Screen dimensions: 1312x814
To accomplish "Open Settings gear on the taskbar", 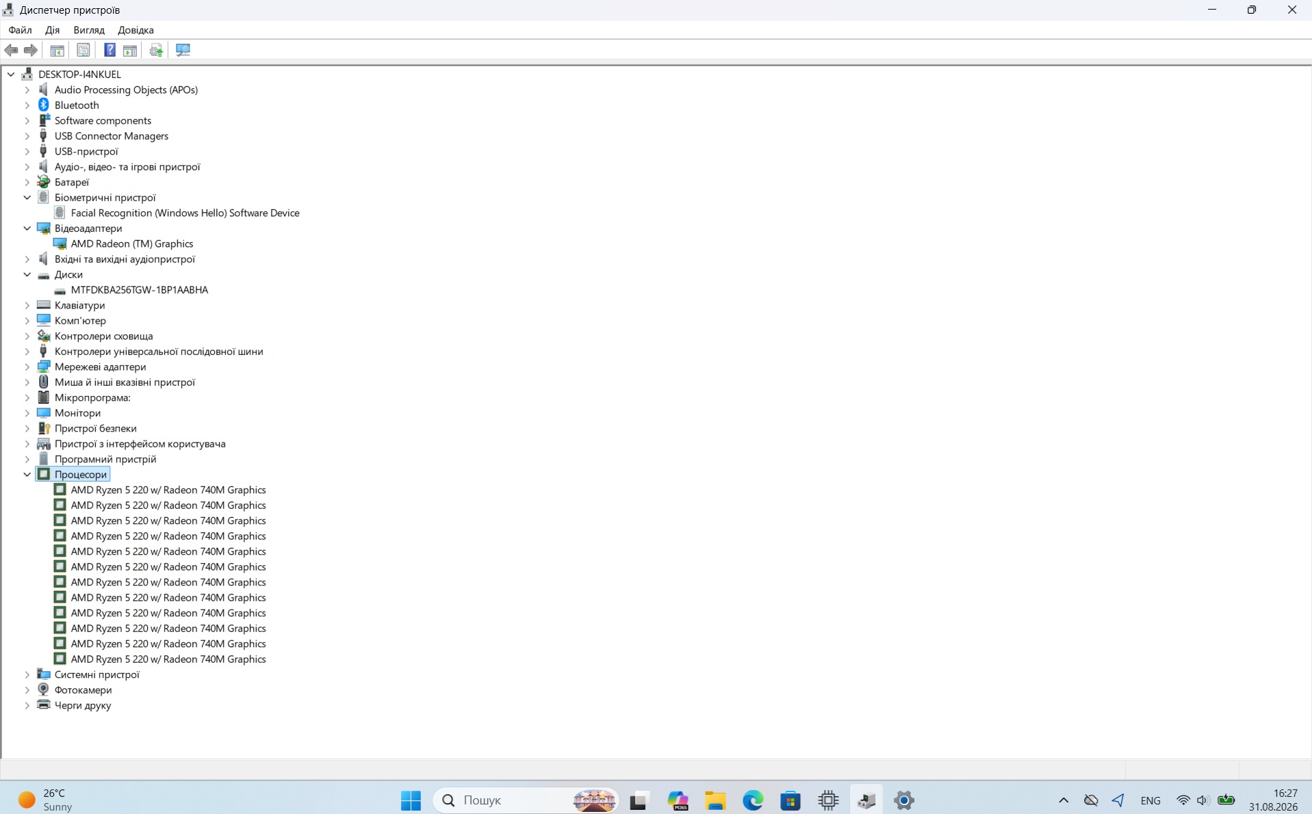I will click(x=903, y=800).
